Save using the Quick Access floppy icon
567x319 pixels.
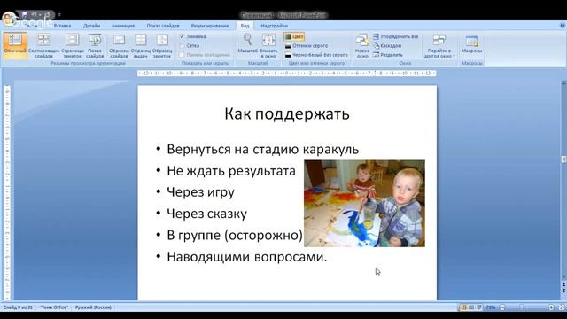[x=24, y=15]
